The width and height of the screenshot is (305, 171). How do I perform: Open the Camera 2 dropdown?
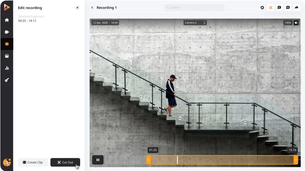(x=195, y=23)
